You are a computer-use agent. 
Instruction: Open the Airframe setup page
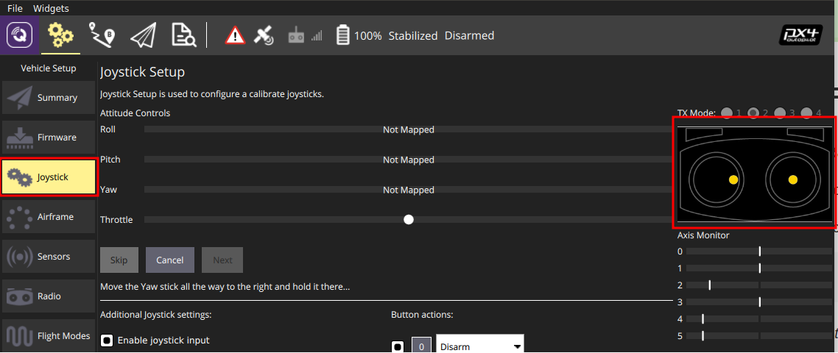point(49,217)
